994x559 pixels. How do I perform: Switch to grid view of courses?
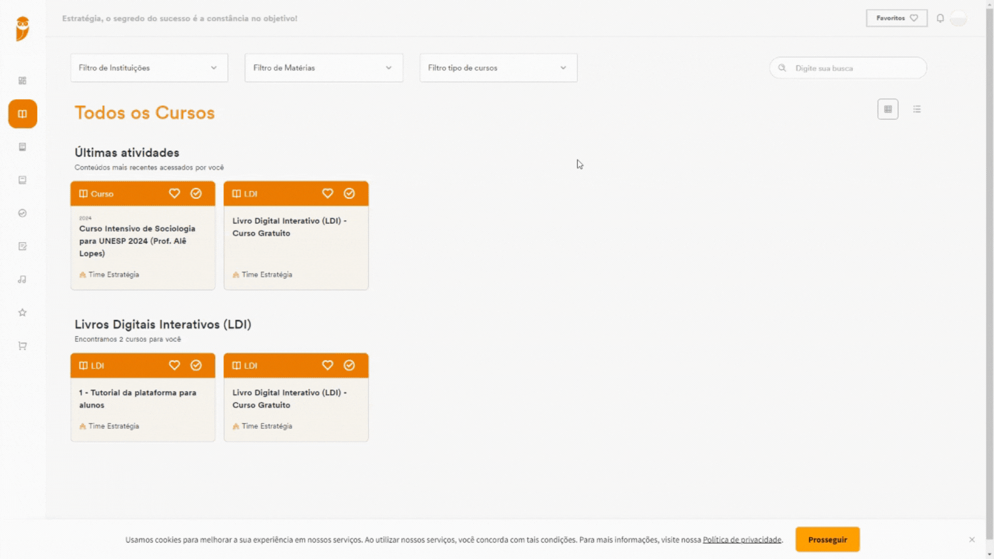click(x=888, y=109)
